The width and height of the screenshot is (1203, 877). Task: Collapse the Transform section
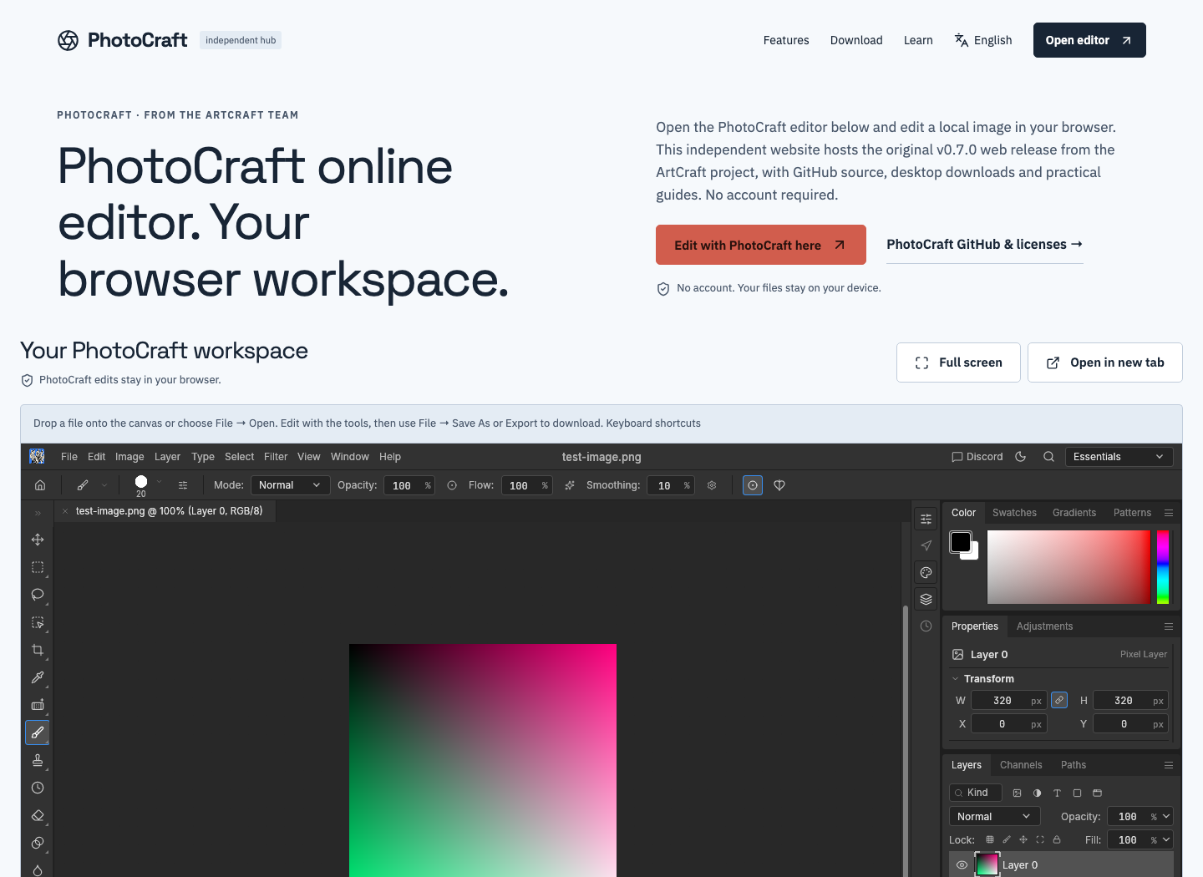pyautogui.click(x=956, y=679)
